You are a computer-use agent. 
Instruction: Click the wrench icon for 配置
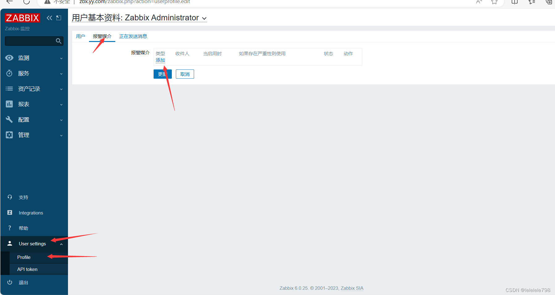(9, 119)
